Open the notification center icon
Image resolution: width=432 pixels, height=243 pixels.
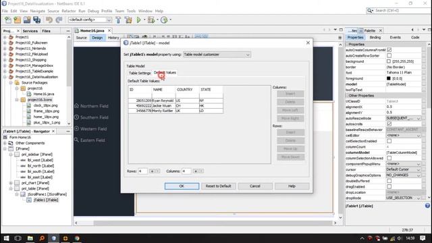(x=423, y=238)
